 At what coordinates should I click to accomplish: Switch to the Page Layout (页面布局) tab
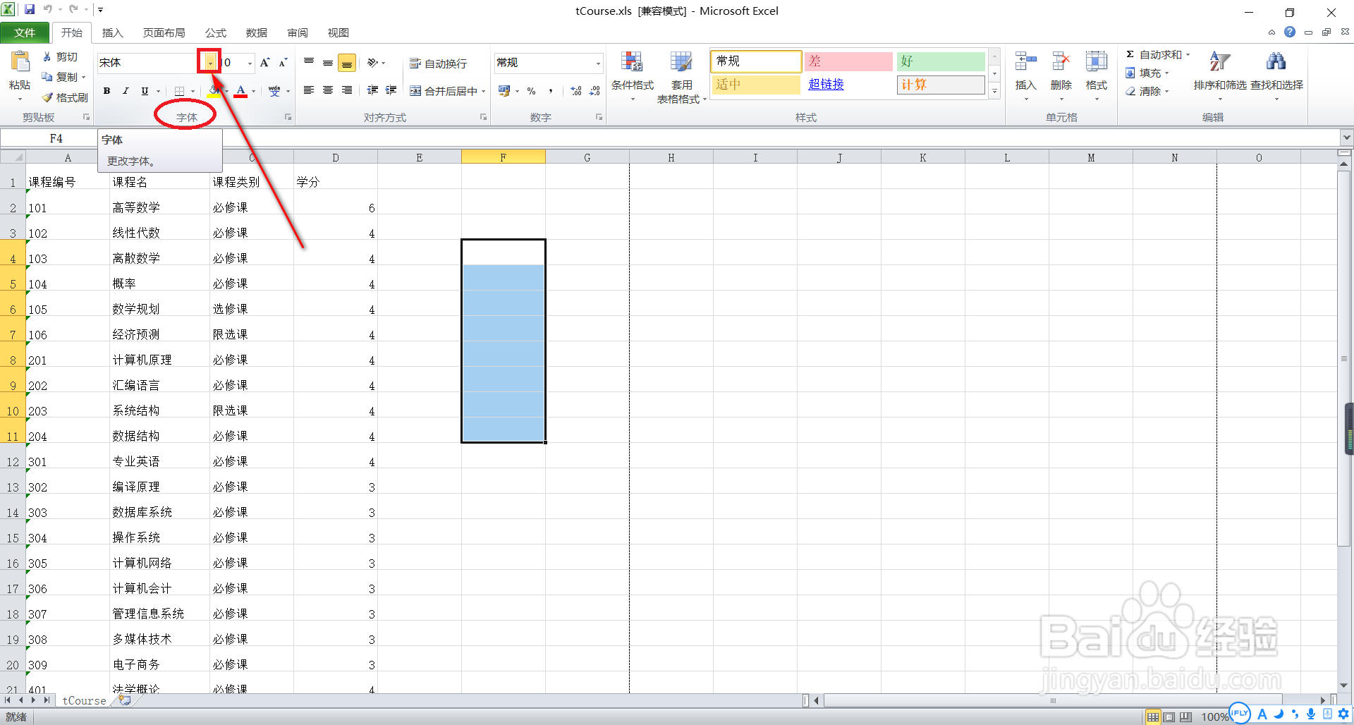tap(164, 32)
